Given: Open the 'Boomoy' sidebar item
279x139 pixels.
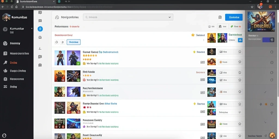Looking at the screenshot, I should (x=12, y=43).
